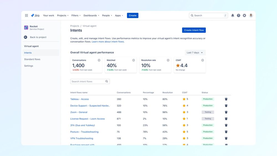Screen dimensions: 277x156
Task: Select Intents in the sidebar
Action: coord(41,53)
